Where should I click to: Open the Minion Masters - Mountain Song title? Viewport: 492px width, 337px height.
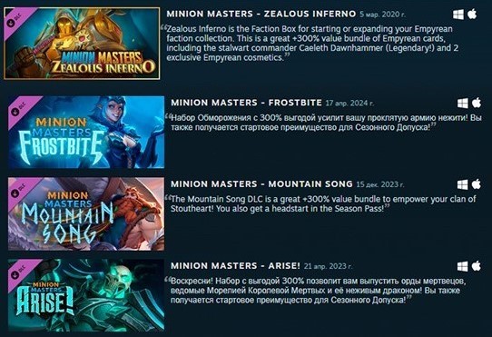[261, 184]
